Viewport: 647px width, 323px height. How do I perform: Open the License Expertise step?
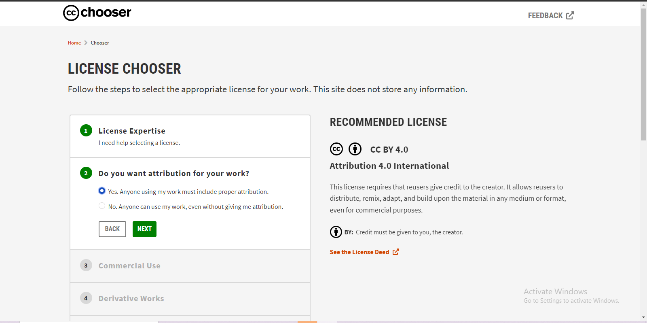pyautogui.click(x=132, y=131)
